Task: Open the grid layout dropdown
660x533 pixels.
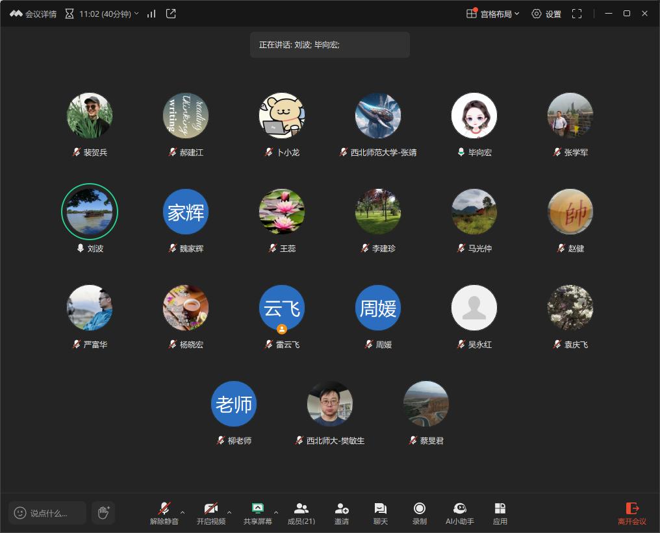Action: [493, 14]
